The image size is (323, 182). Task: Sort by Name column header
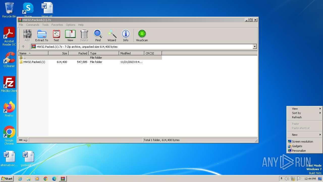pyautogui.click(x=33, y=53)
